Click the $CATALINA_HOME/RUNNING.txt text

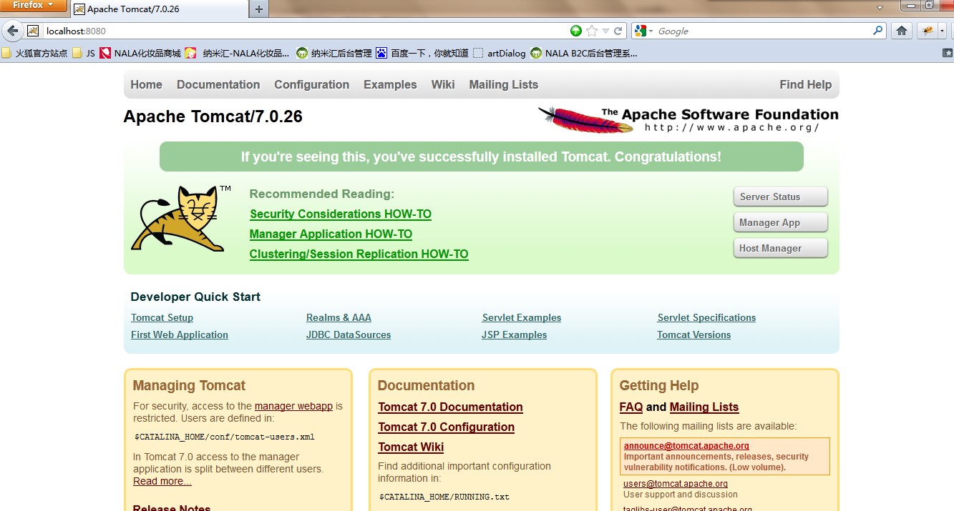(x=444, y=497)
